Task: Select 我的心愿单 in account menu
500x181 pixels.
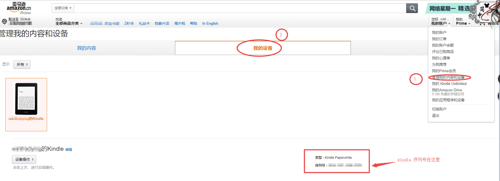Action: (x=441, y=58)
